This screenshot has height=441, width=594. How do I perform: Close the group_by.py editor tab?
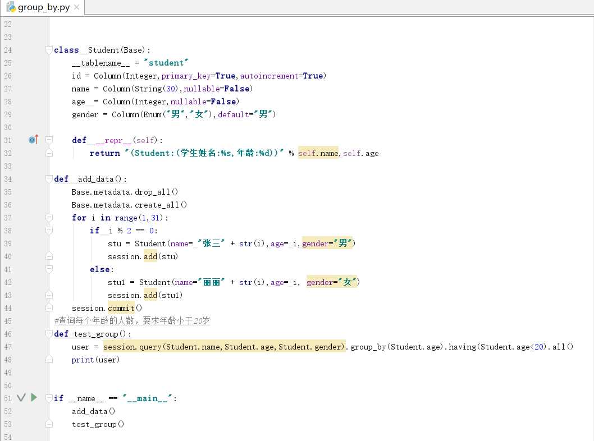coord(76,7)
